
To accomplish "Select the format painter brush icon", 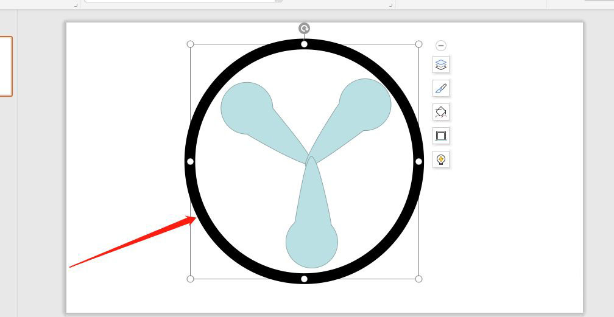I will (x=441, y=88).
